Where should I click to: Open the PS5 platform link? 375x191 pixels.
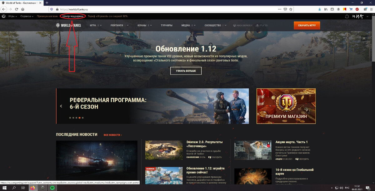point(261,25)
